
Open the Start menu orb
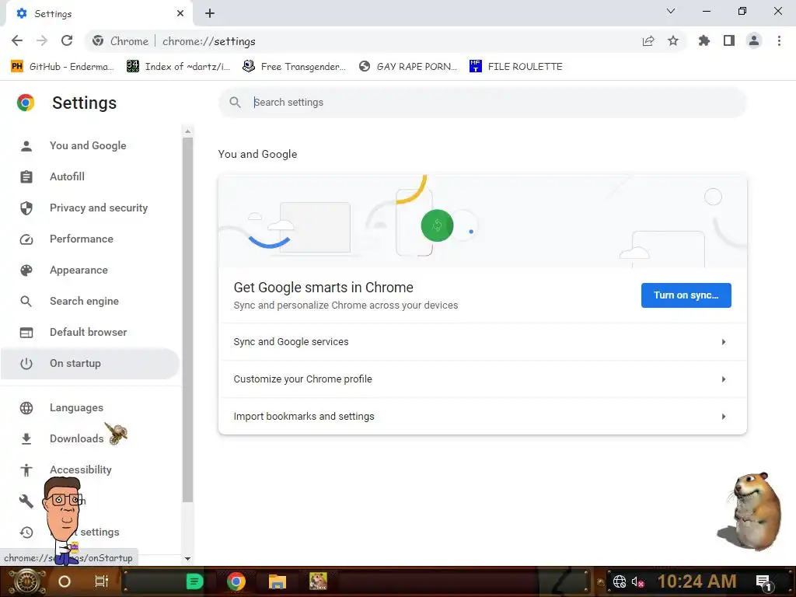tap(26, 581)
